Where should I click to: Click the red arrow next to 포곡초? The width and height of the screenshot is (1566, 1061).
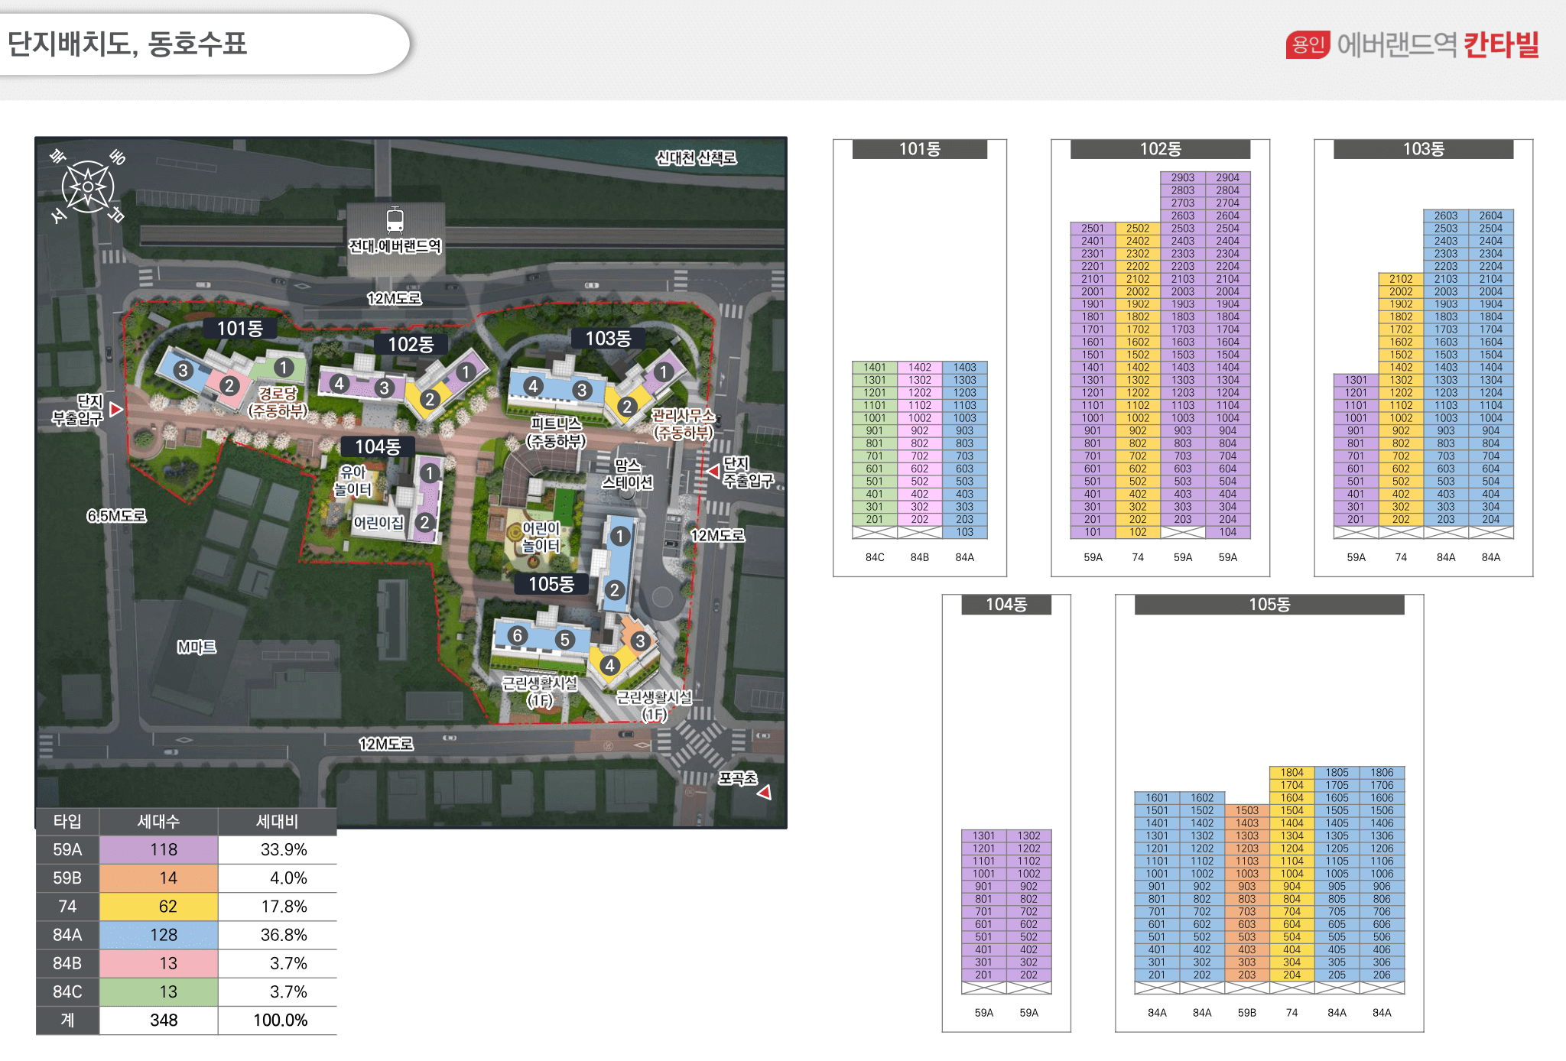[764, 792]
